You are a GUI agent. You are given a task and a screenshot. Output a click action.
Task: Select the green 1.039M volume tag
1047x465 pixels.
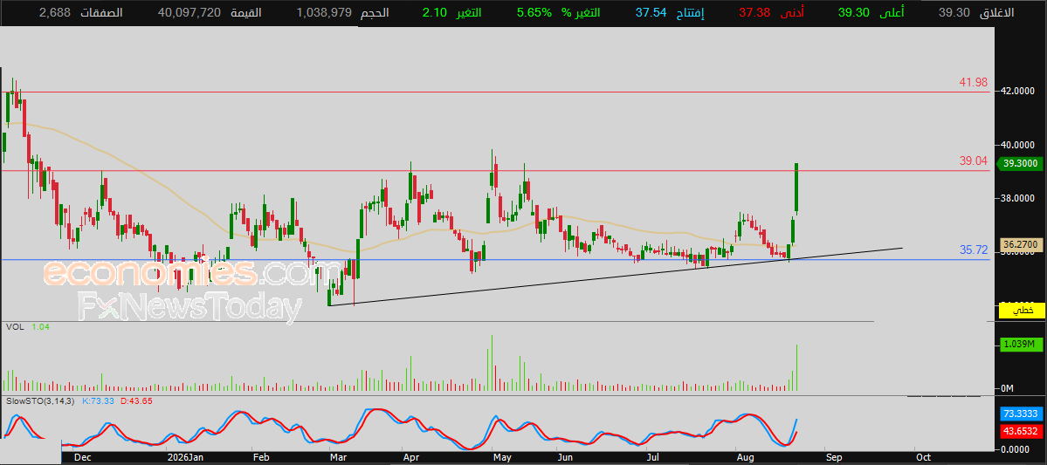1020,345
